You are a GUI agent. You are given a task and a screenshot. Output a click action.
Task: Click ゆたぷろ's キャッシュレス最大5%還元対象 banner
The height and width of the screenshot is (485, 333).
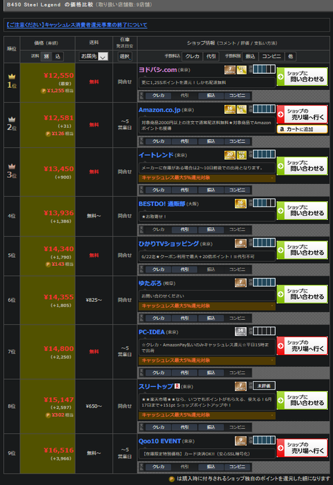pyautogui.click(x=207, y=306)
